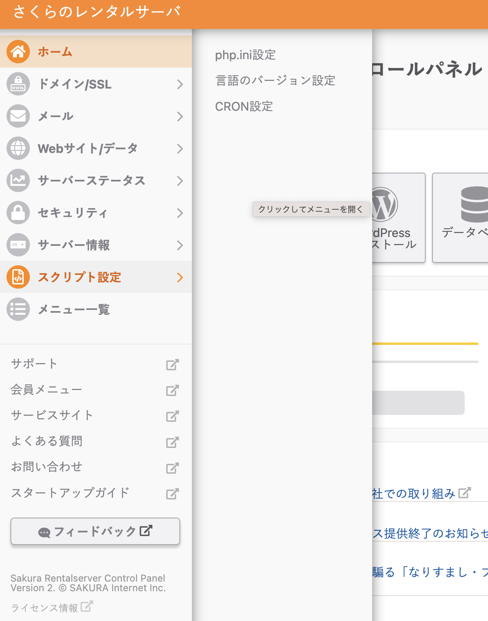Select the ドメイン/SSL padlock icon
488x621 pixels.
18,84
